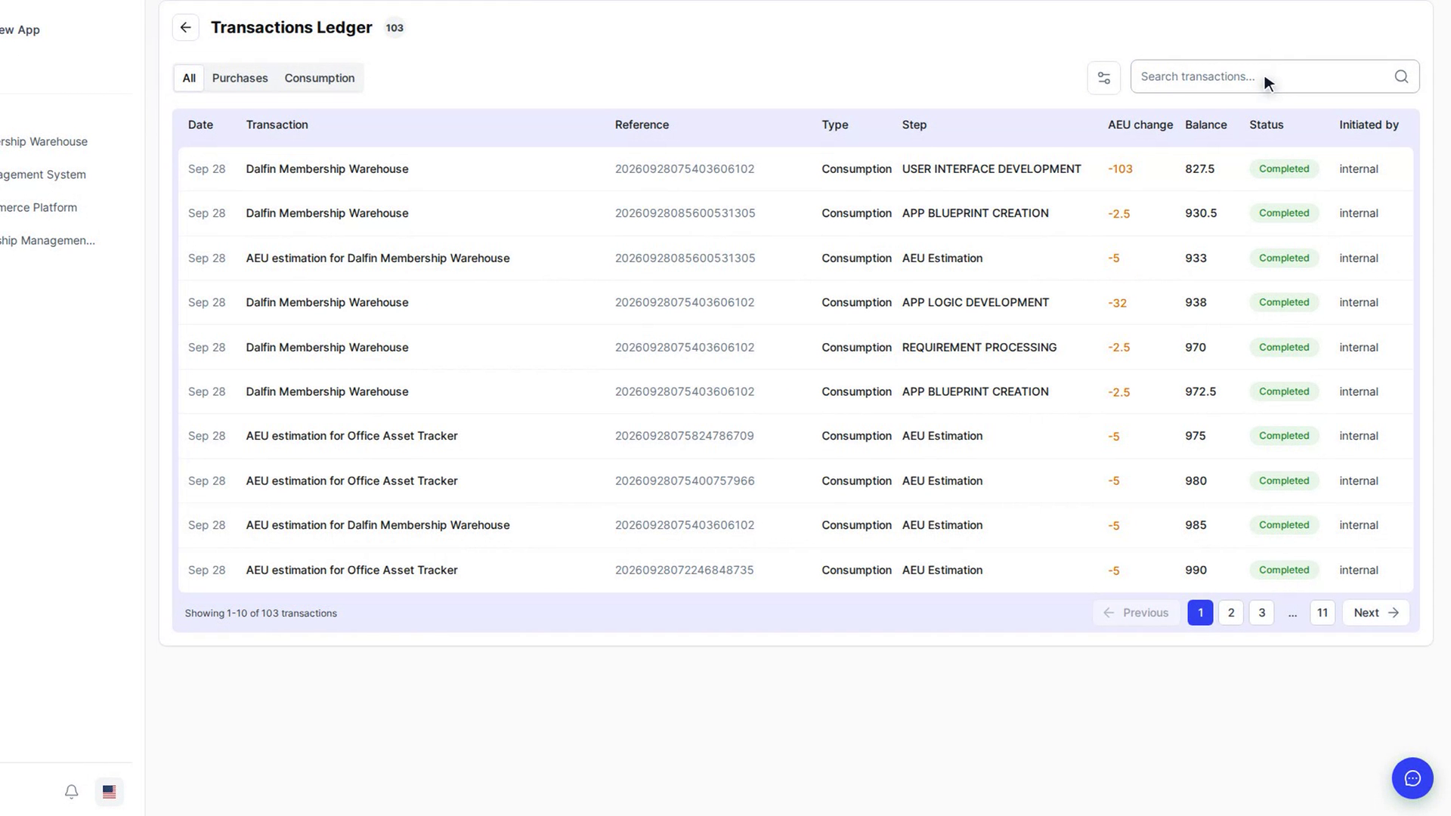Click the 990 balance value

[1196, 570]
